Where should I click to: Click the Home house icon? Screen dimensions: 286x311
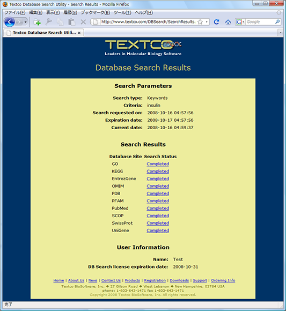pos(228,22)
